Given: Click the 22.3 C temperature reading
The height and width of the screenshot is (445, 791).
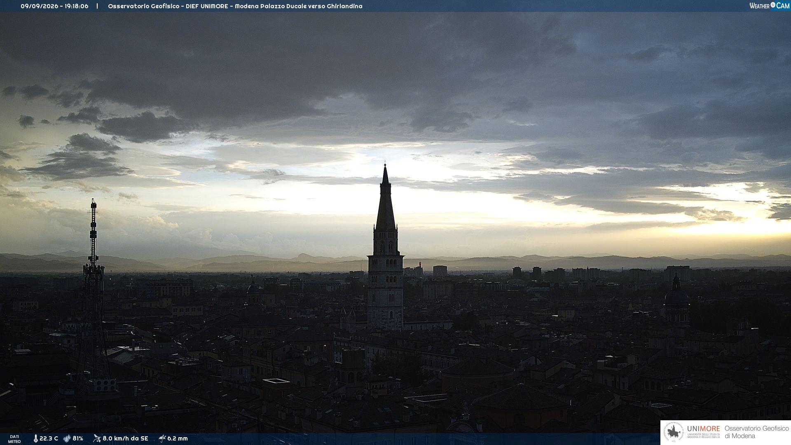Looking at the screenshot, I should click(x=49, y=439).
